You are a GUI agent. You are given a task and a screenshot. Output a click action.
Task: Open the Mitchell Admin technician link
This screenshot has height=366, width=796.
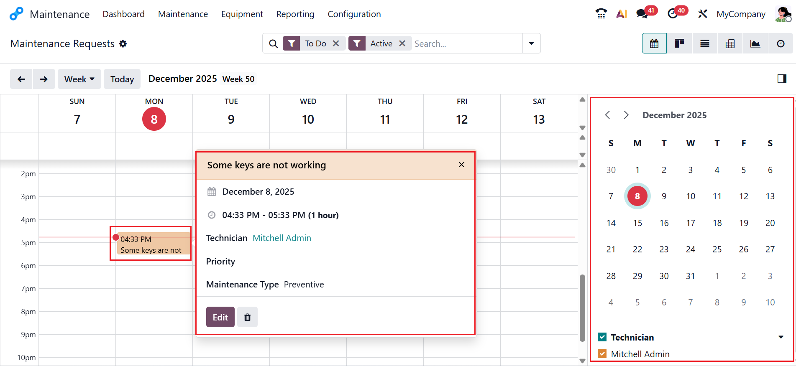pos(282,238)
